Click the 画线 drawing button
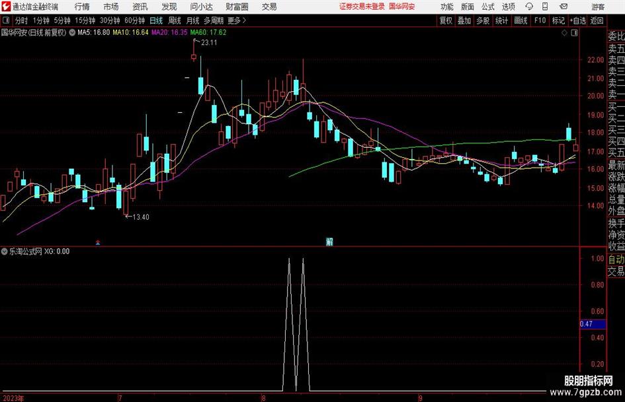 point(521,20)
